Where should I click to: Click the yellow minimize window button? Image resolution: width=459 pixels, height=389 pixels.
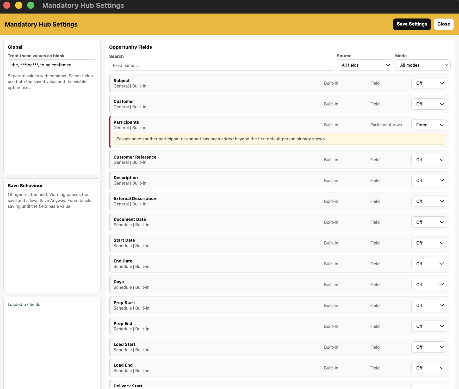point(19,5)
